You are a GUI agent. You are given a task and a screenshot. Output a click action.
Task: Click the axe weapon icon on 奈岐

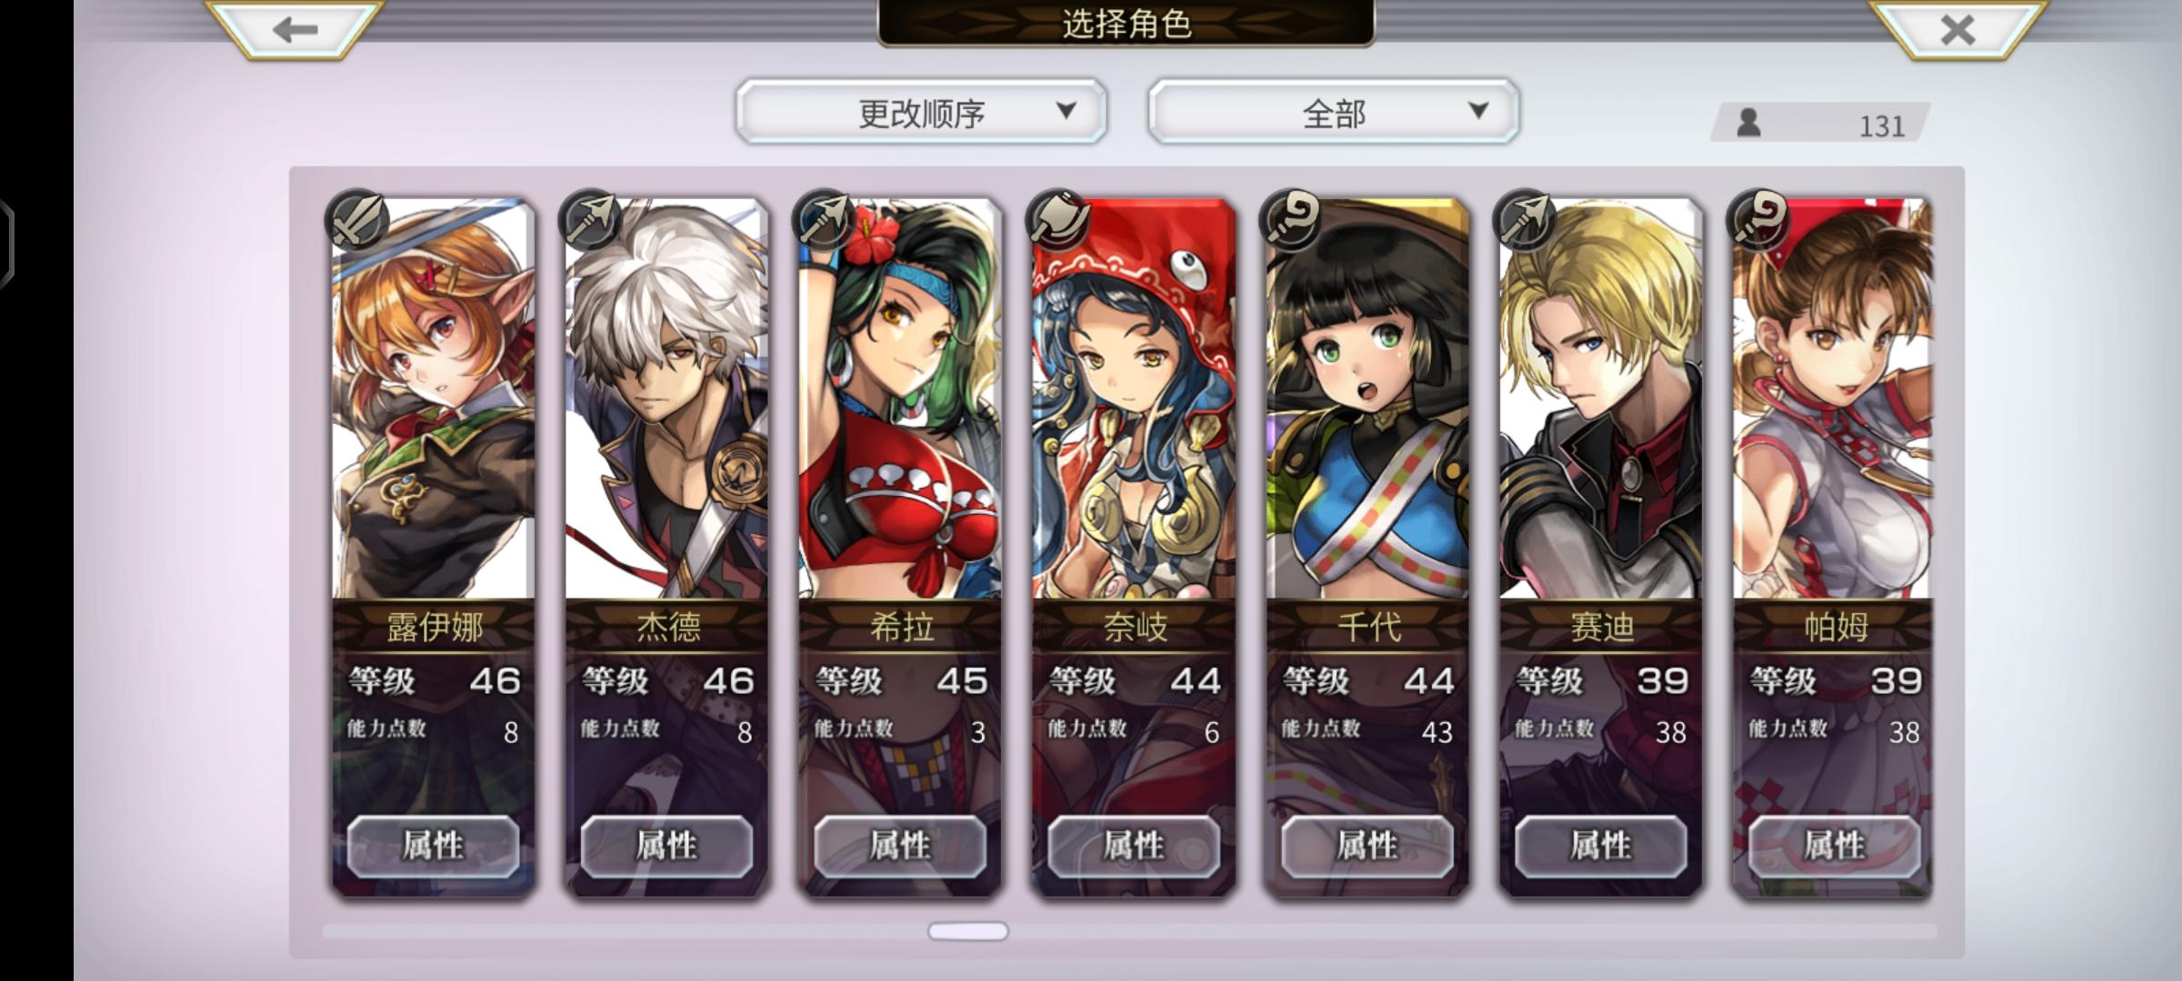pos(1057,221)
